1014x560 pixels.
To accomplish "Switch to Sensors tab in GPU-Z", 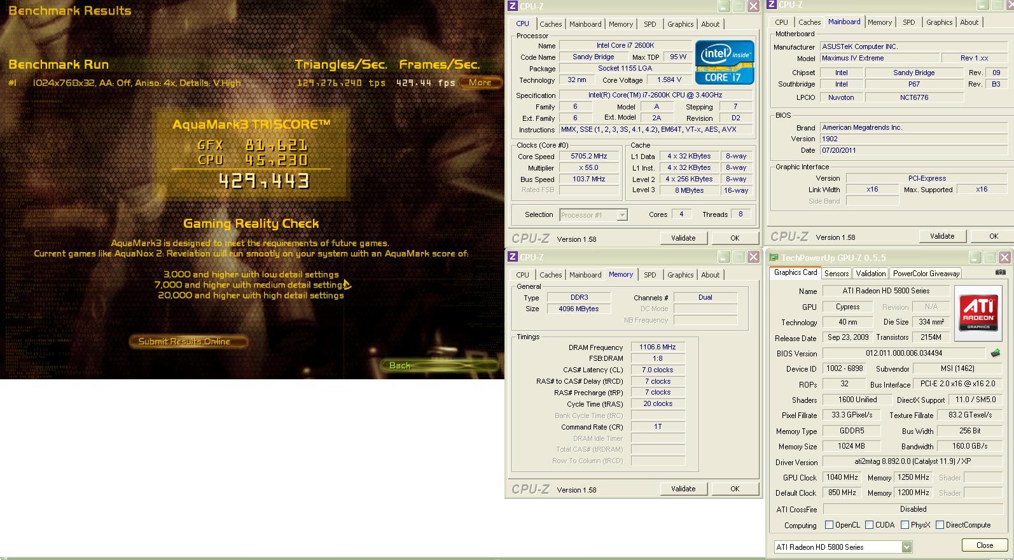I will point(837,274).
